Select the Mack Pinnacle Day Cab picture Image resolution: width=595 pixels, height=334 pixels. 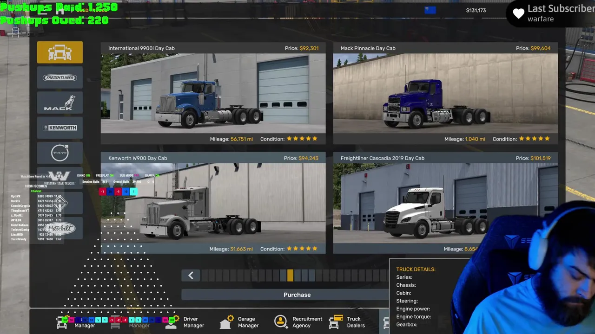(x=445, y=93)
